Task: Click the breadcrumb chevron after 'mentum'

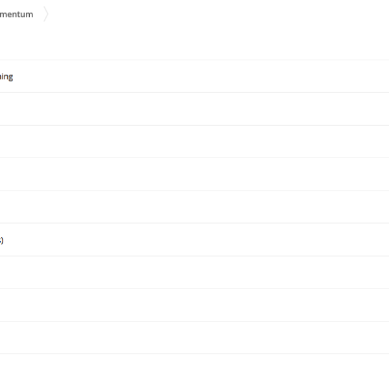Action: (x=45, y=14)
